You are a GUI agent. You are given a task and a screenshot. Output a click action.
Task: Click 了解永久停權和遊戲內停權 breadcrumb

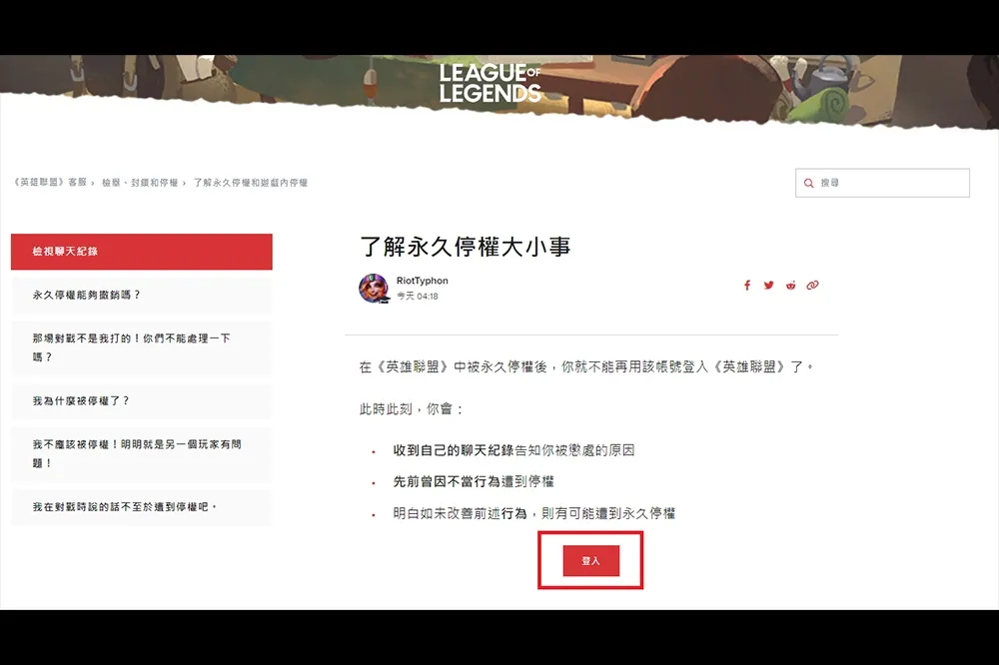tap(251, 183)
